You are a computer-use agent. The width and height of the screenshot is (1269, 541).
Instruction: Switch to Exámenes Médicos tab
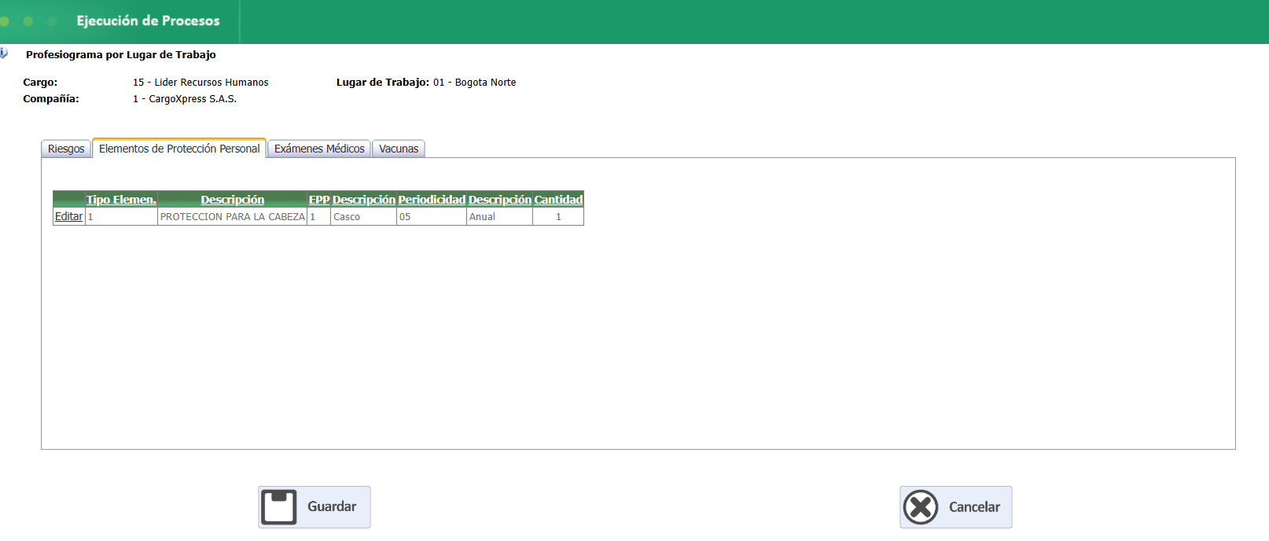319,149
